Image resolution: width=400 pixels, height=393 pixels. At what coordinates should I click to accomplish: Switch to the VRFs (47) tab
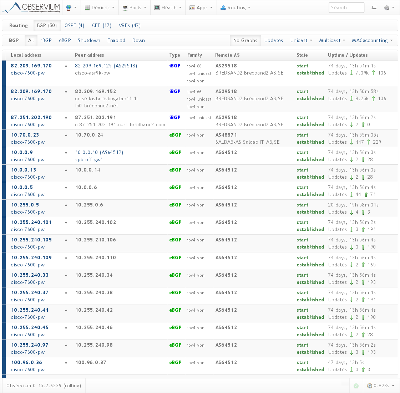tap(130, 26)
